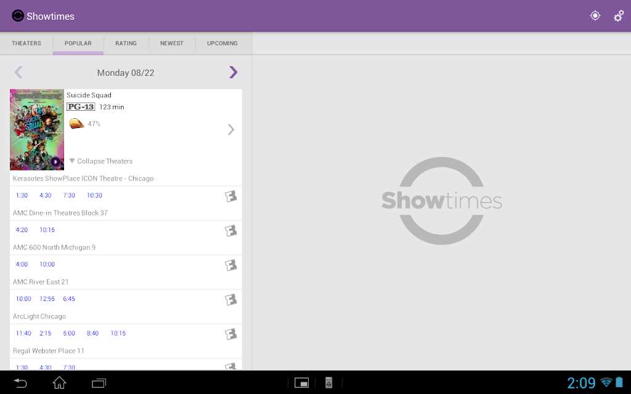Screen dimensions: 631x394
Task: Tap the device icon in navigation bar
Action: (329, 383)
